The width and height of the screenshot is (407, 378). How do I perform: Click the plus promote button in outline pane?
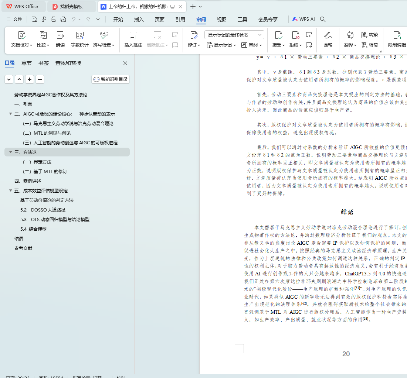[30, 79]
